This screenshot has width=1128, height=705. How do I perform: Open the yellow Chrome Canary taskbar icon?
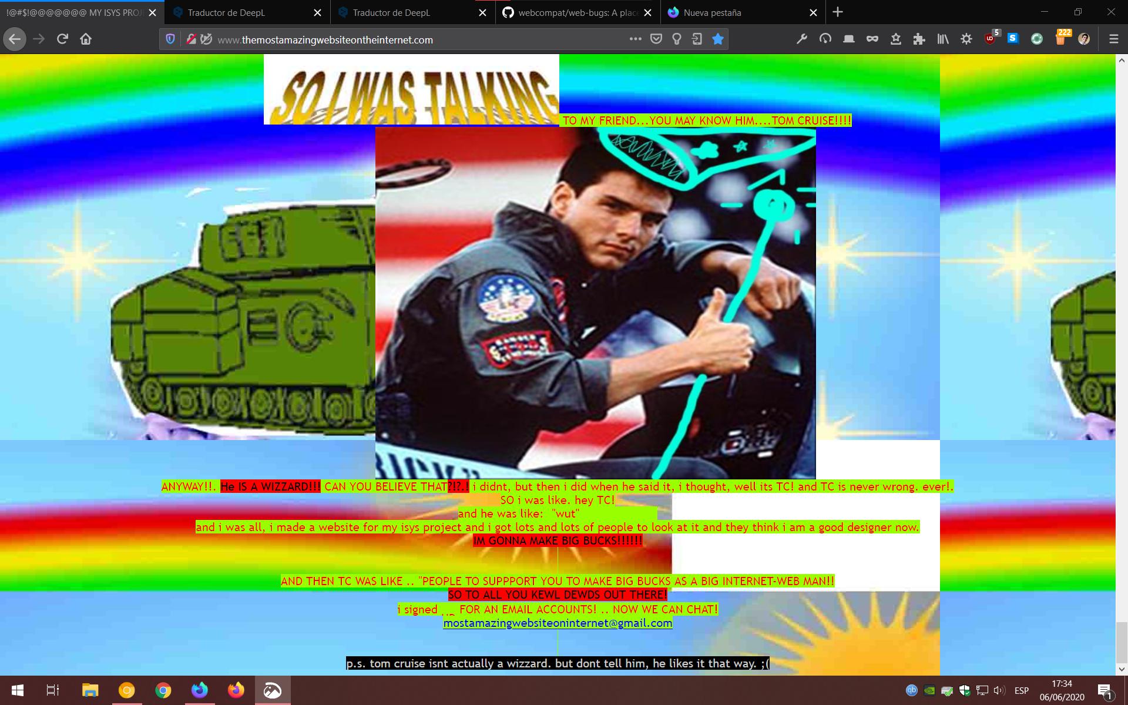pyautogui.click(x=126, y=690)
